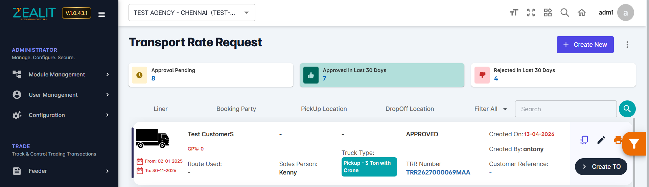This screenshot has height=187, width=649.
Task: Open the apps grid widget icon
Action: (548, 13)
